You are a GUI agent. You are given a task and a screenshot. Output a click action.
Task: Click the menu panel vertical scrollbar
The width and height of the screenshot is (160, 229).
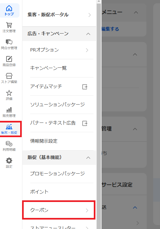tap(99, 115)
